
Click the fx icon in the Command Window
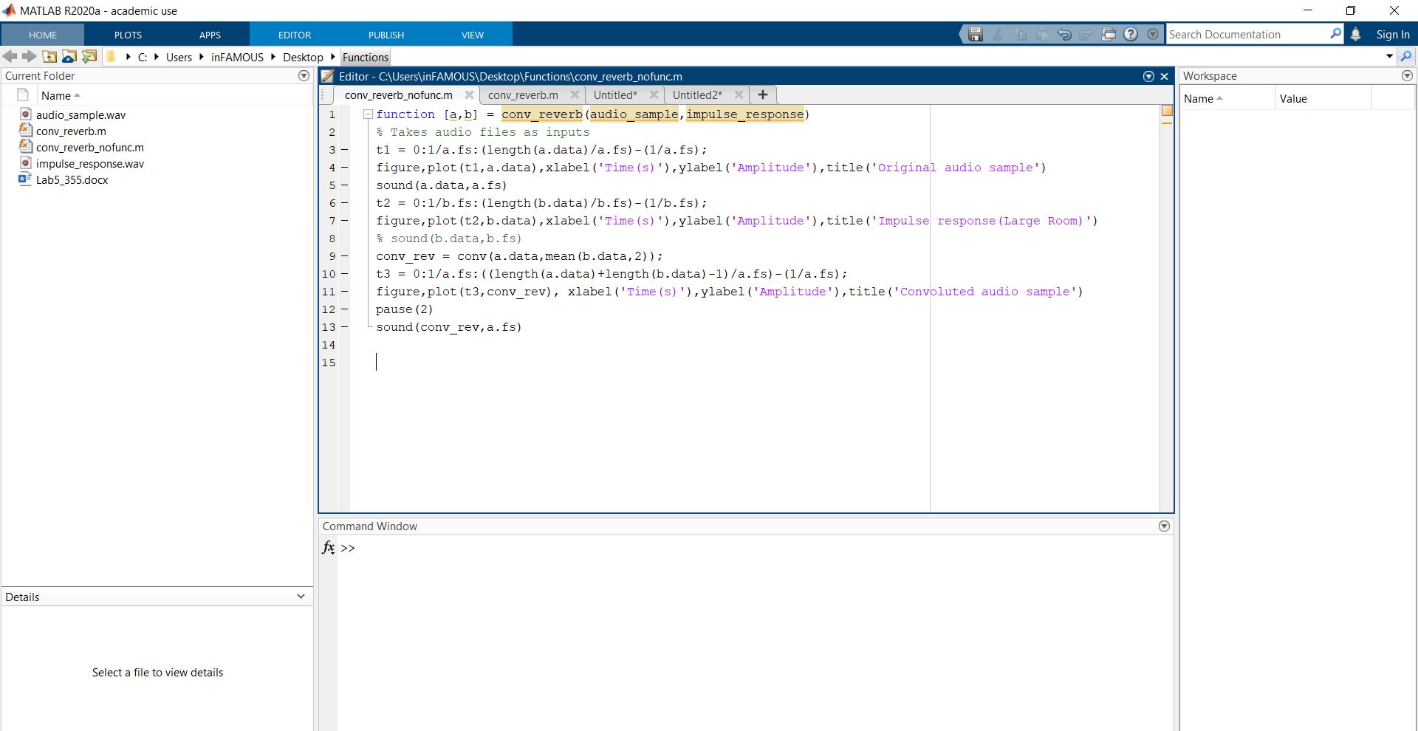tap(327, 548)
